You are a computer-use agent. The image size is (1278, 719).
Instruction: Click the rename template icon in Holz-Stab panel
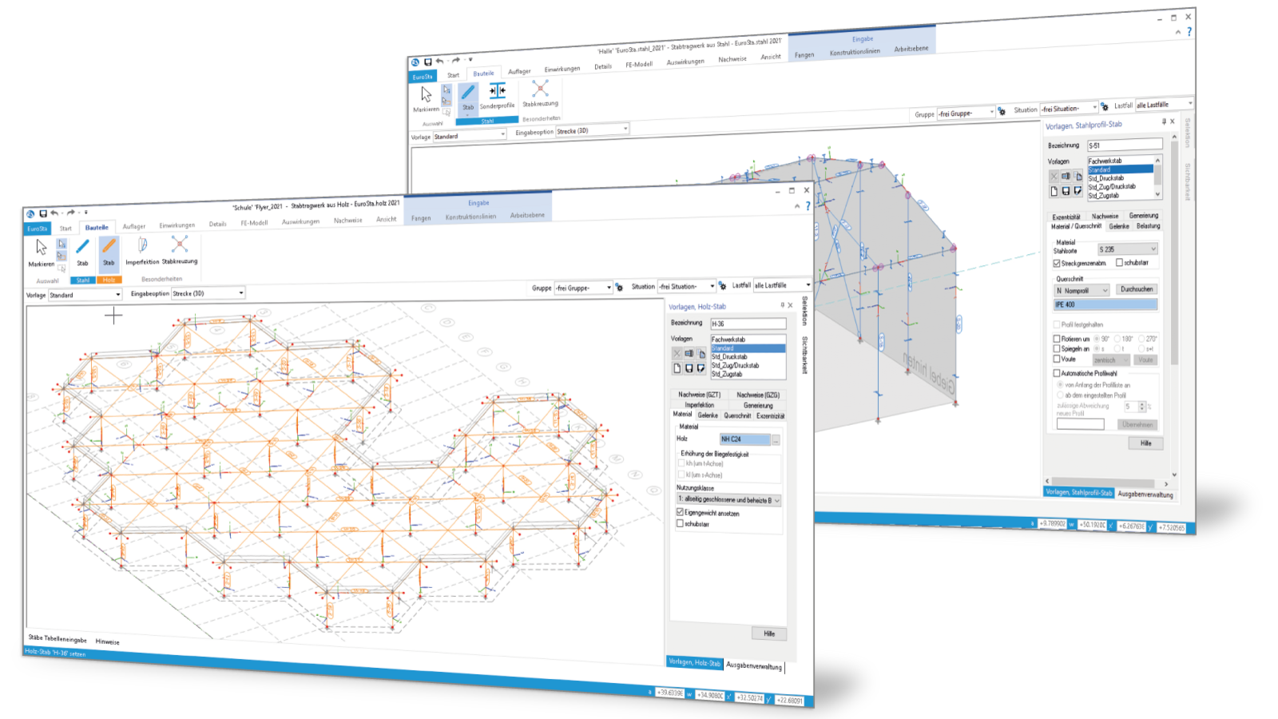pyautogui.click(x=689, y=353)
